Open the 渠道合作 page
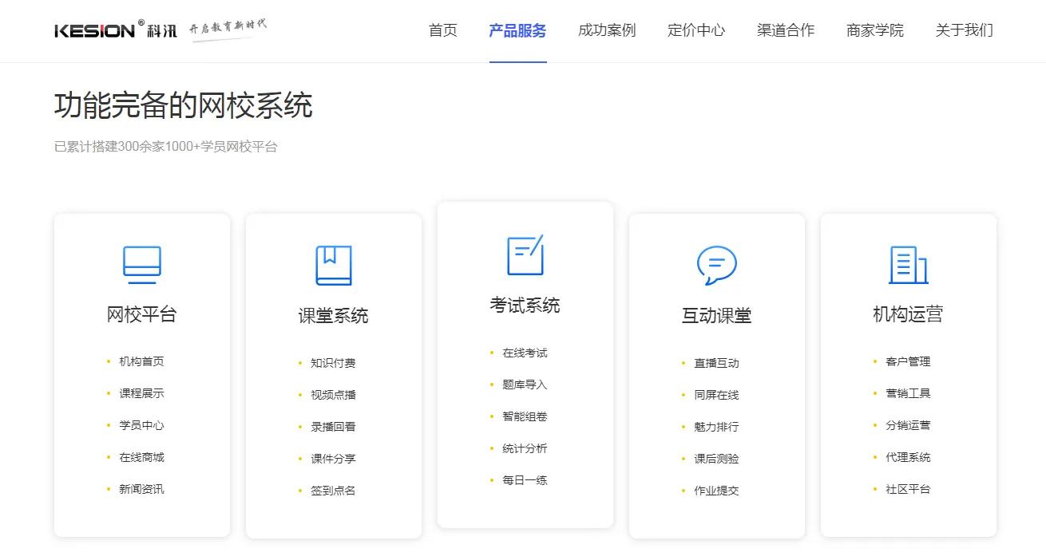The width and height of the screenshot is (1046, 560). [786, 30]
